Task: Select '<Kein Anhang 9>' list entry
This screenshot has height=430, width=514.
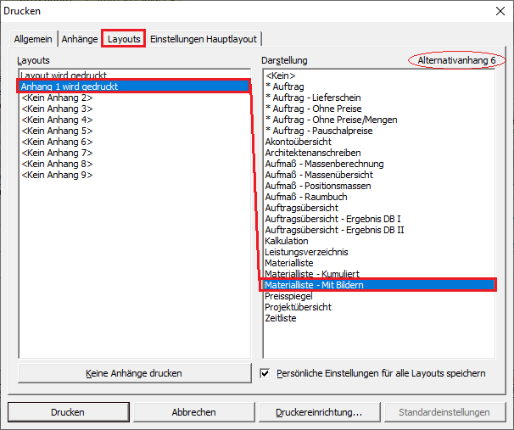Action: pyautogui.click(x=57, y=175)
